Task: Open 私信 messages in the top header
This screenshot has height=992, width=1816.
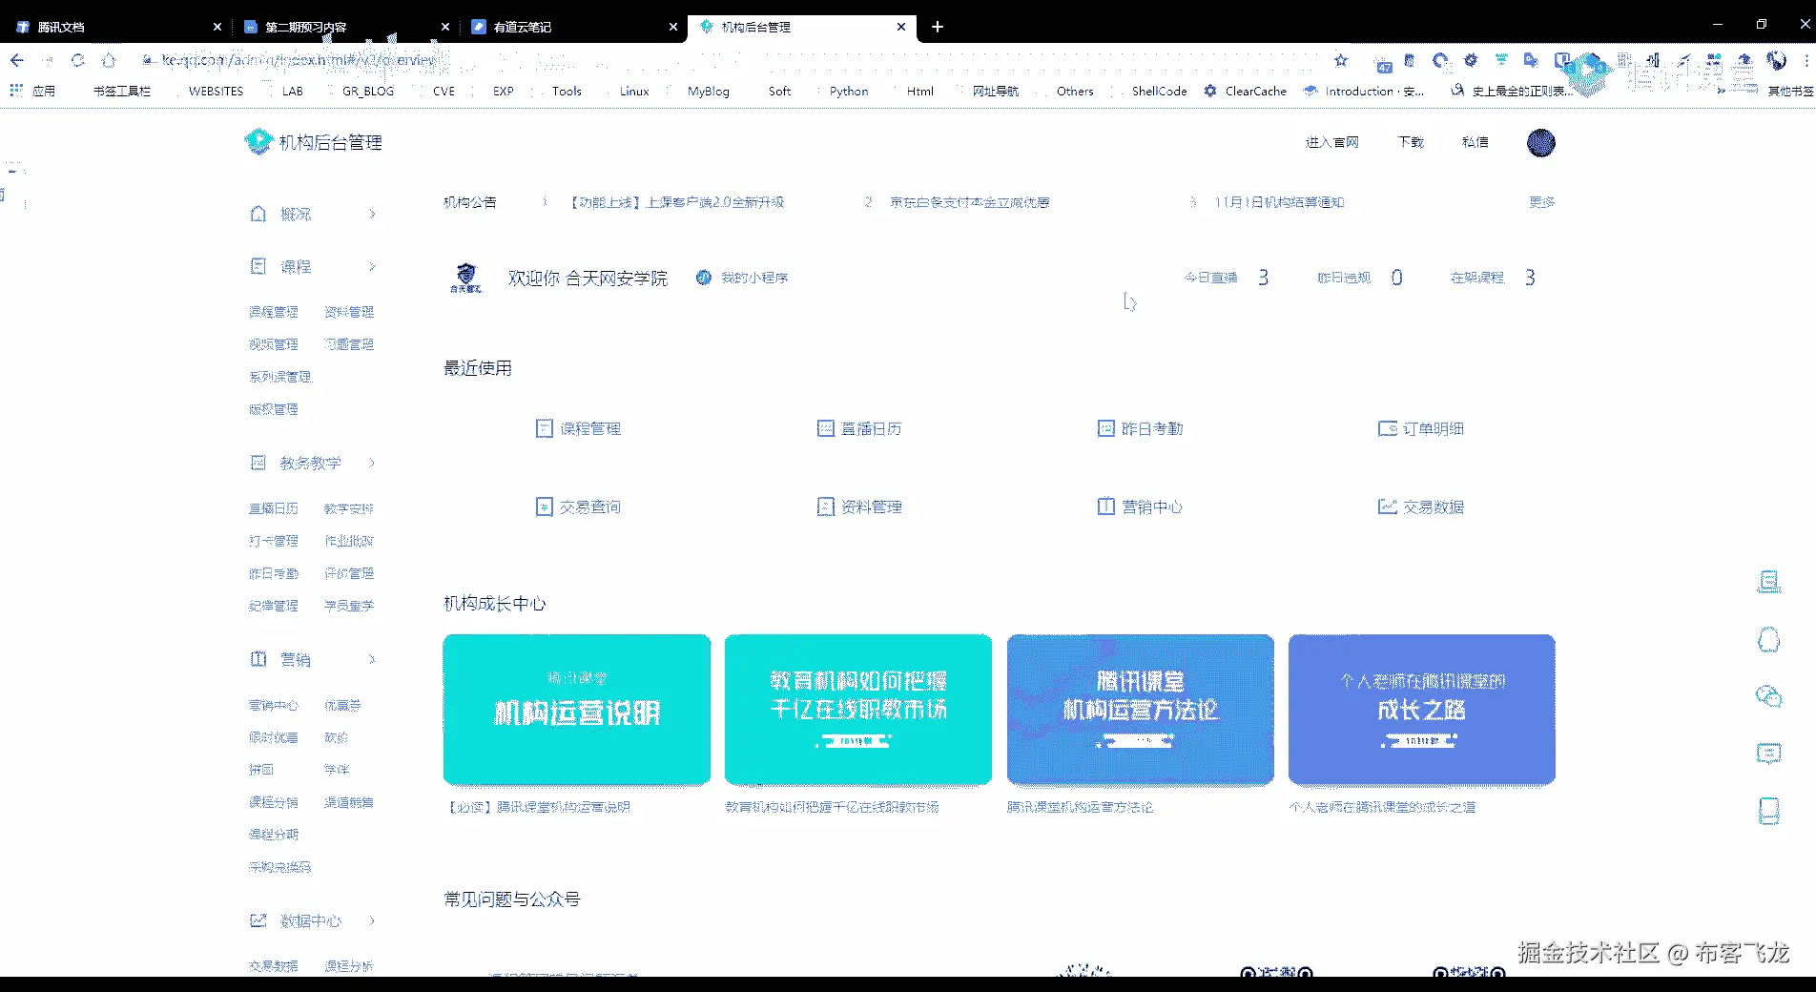Action: coord(1475,142)
